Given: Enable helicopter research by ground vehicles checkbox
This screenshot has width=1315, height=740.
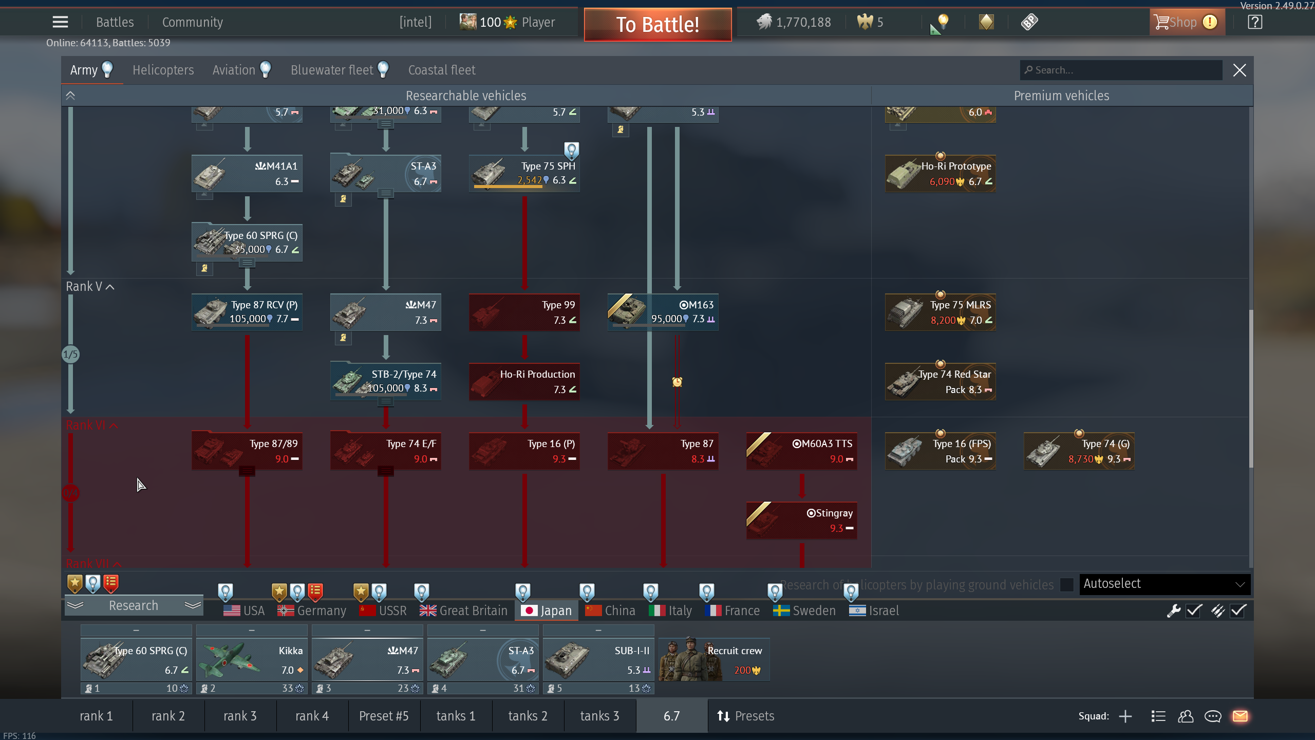Looking at the screenshot, I should pyautogui.click(x=1066, y=584).
